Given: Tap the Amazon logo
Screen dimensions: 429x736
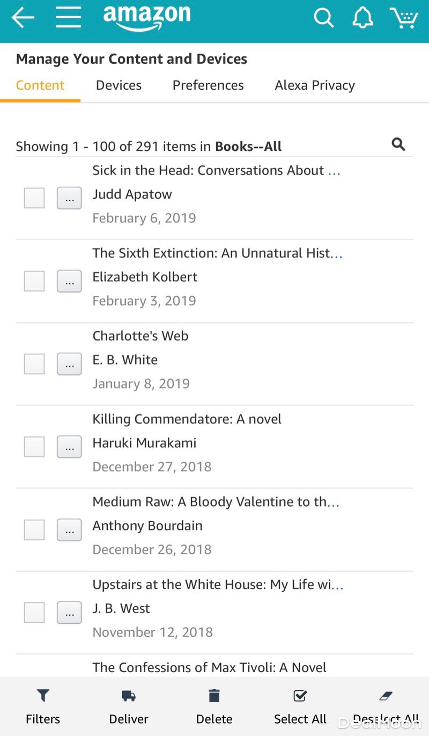Looking at the screenshot, I should pyautogui.click(x=147, y=17).
